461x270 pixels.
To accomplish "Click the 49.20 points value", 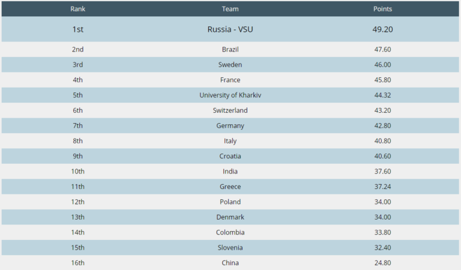I will coord(382,29).
